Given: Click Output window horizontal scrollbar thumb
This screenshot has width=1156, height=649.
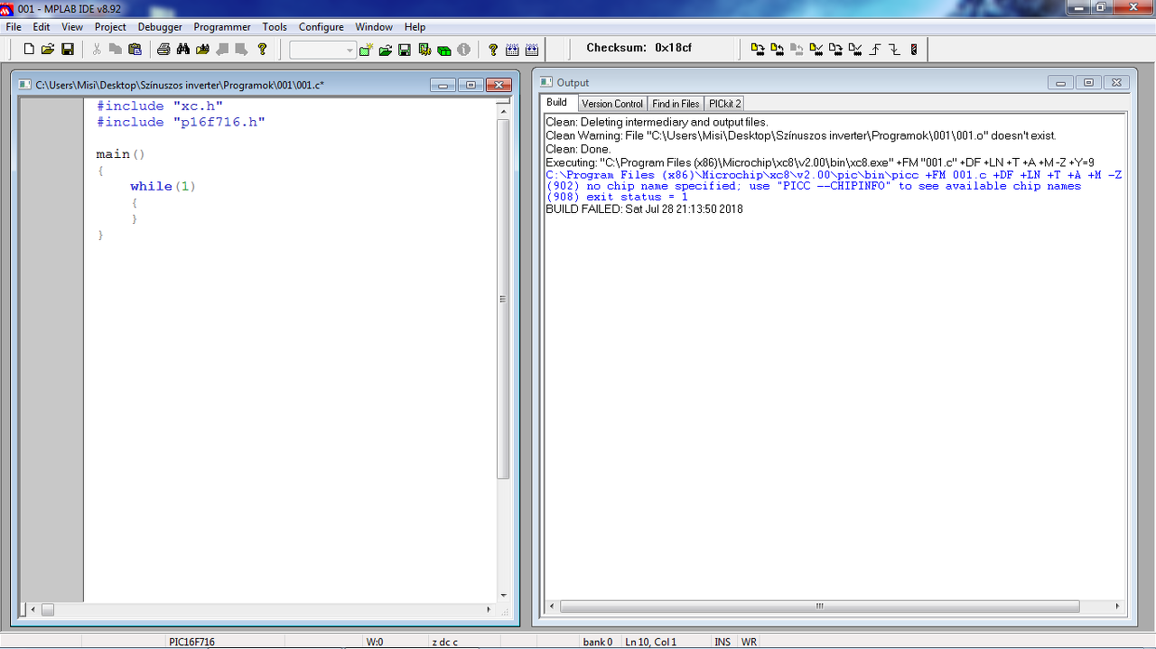Looking at the screenshot, I should click(820, 607).
